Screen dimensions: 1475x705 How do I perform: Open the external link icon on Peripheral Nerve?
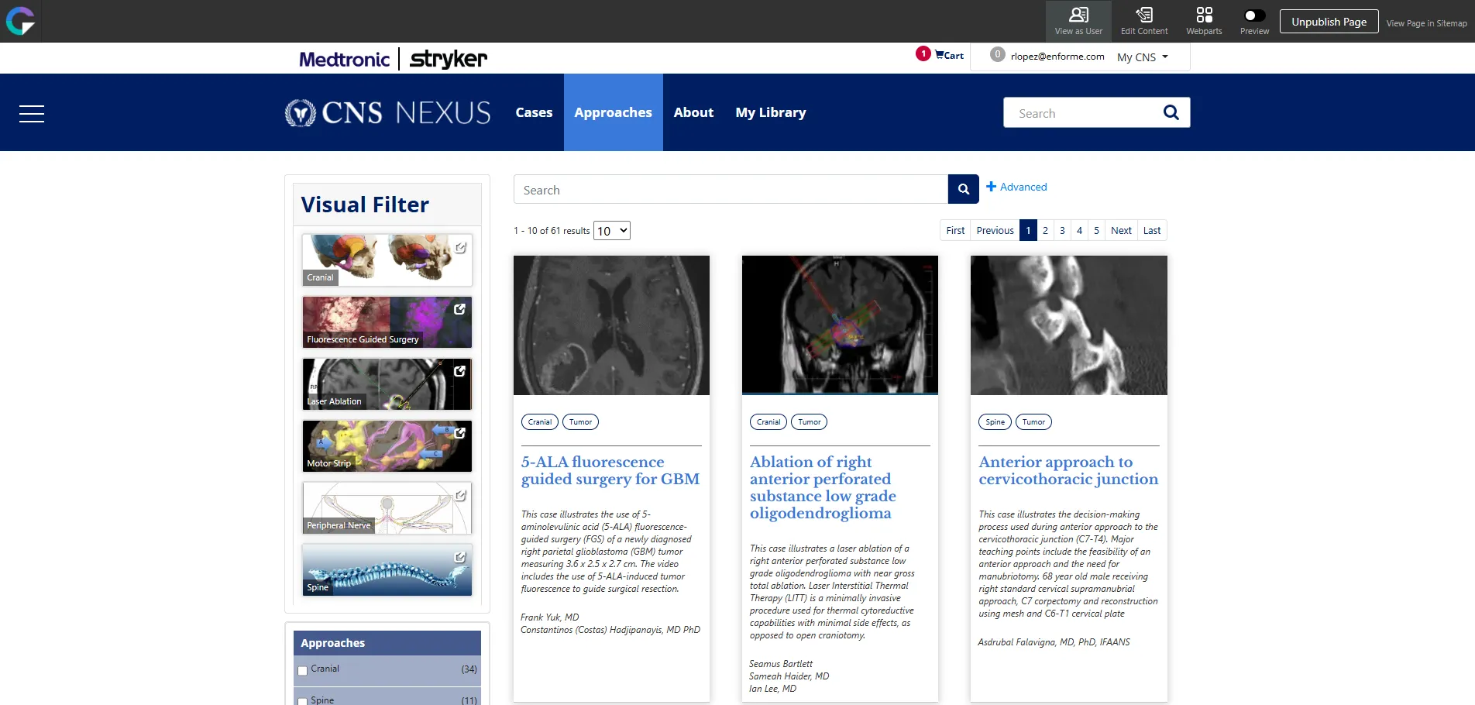460,496
